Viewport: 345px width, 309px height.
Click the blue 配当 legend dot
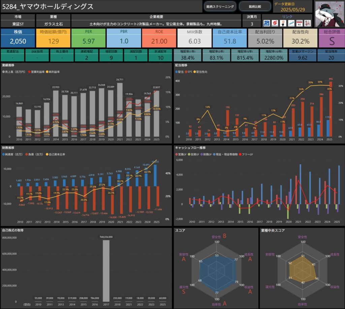point(177,72)
